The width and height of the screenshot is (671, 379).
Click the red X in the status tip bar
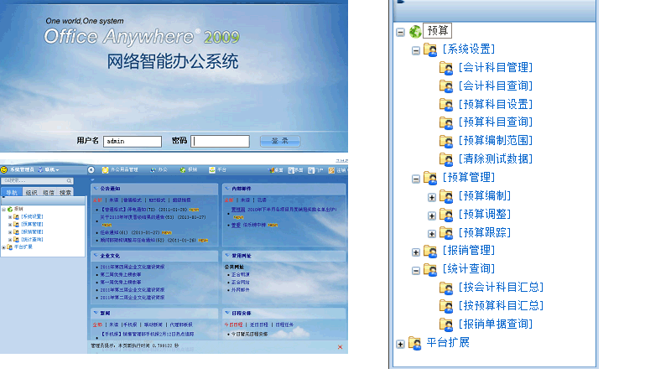click(341, 347)
